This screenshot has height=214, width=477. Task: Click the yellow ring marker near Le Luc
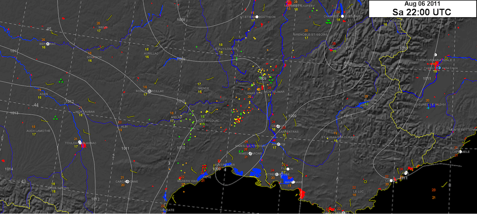pyautogui.click(x=365, y=182)
